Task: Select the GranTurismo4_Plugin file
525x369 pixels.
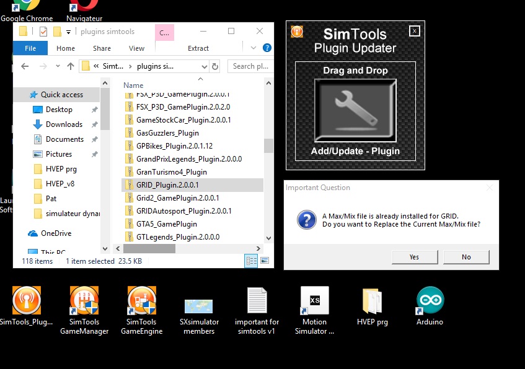Action: [x=172, y=172]
